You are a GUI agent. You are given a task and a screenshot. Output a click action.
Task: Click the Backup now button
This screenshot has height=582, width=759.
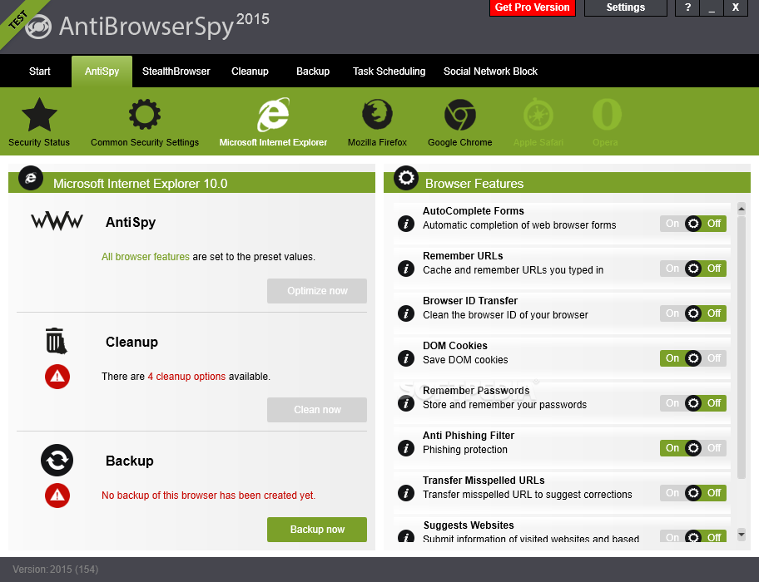(317, 530)
